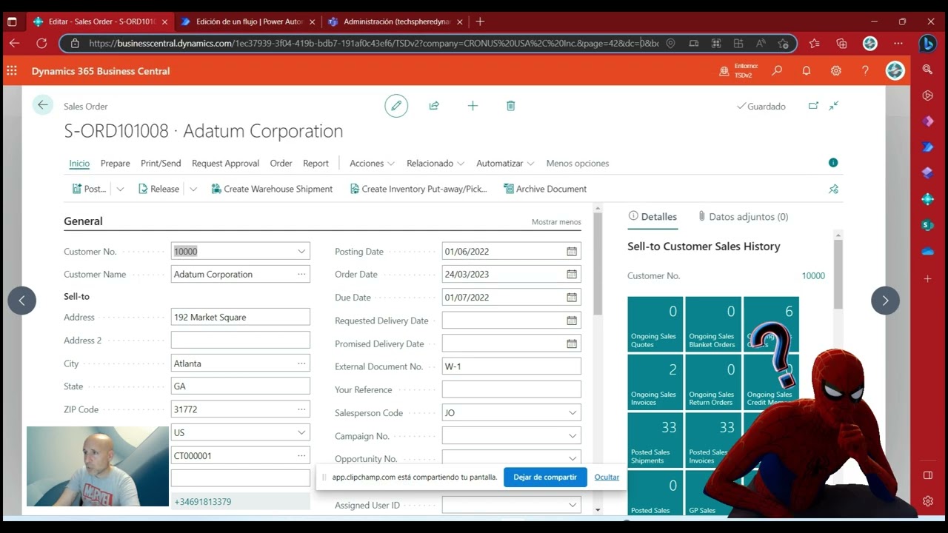Select the Prepare tab
The height and width of the screenshot is (533, 948).
click(116, 163)
